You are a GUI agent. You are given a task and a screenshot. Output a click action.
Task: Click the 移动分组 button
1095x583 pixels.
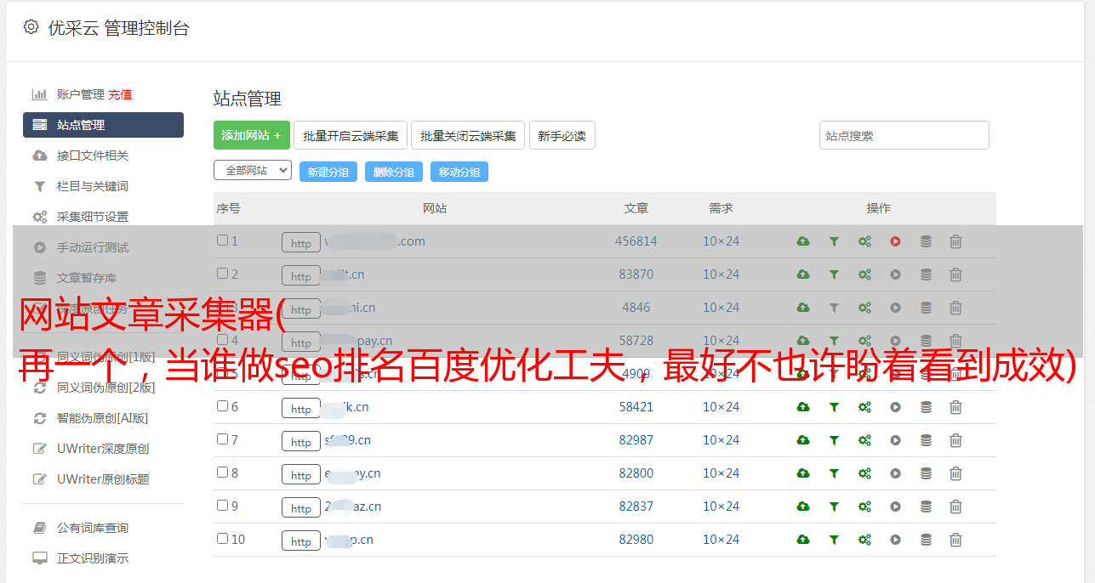click(x=459, y=172)
